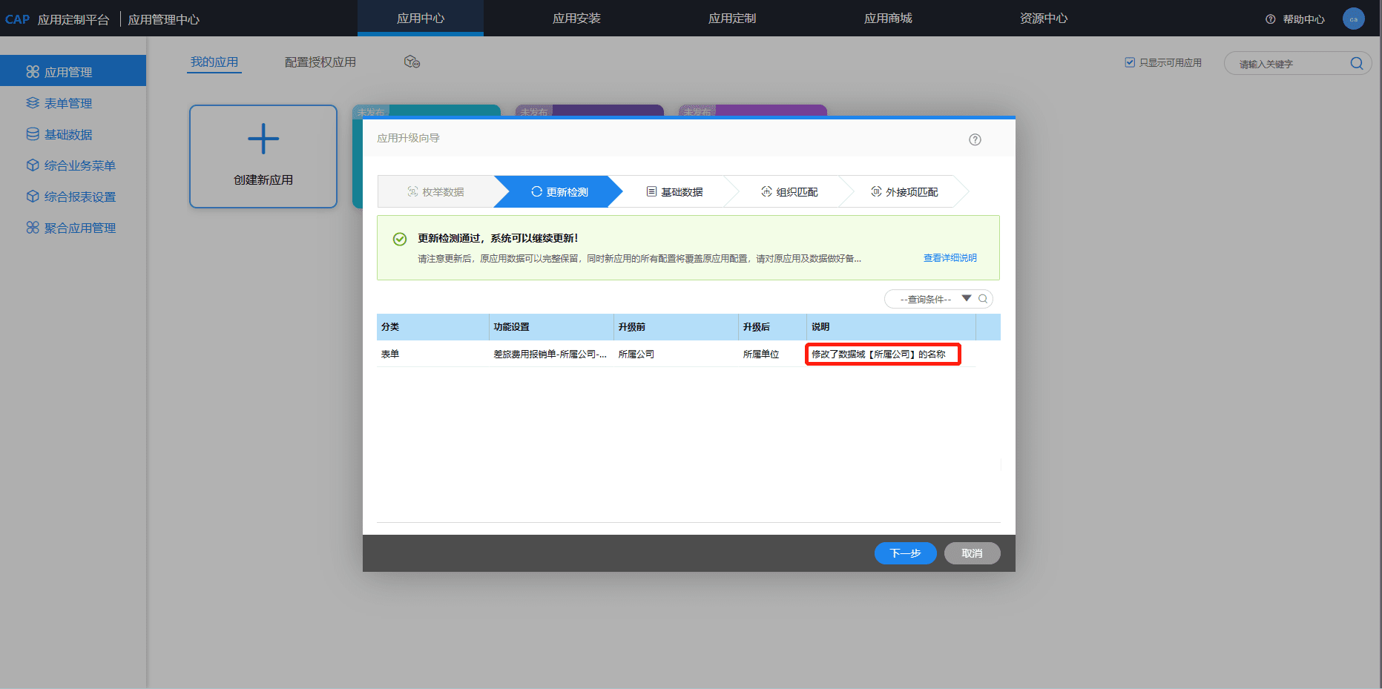The width and height of the screenshot is (1382, 689).
Task: Click the 差旅费用报销单-所属公司 cell
Action: [550, 355]
